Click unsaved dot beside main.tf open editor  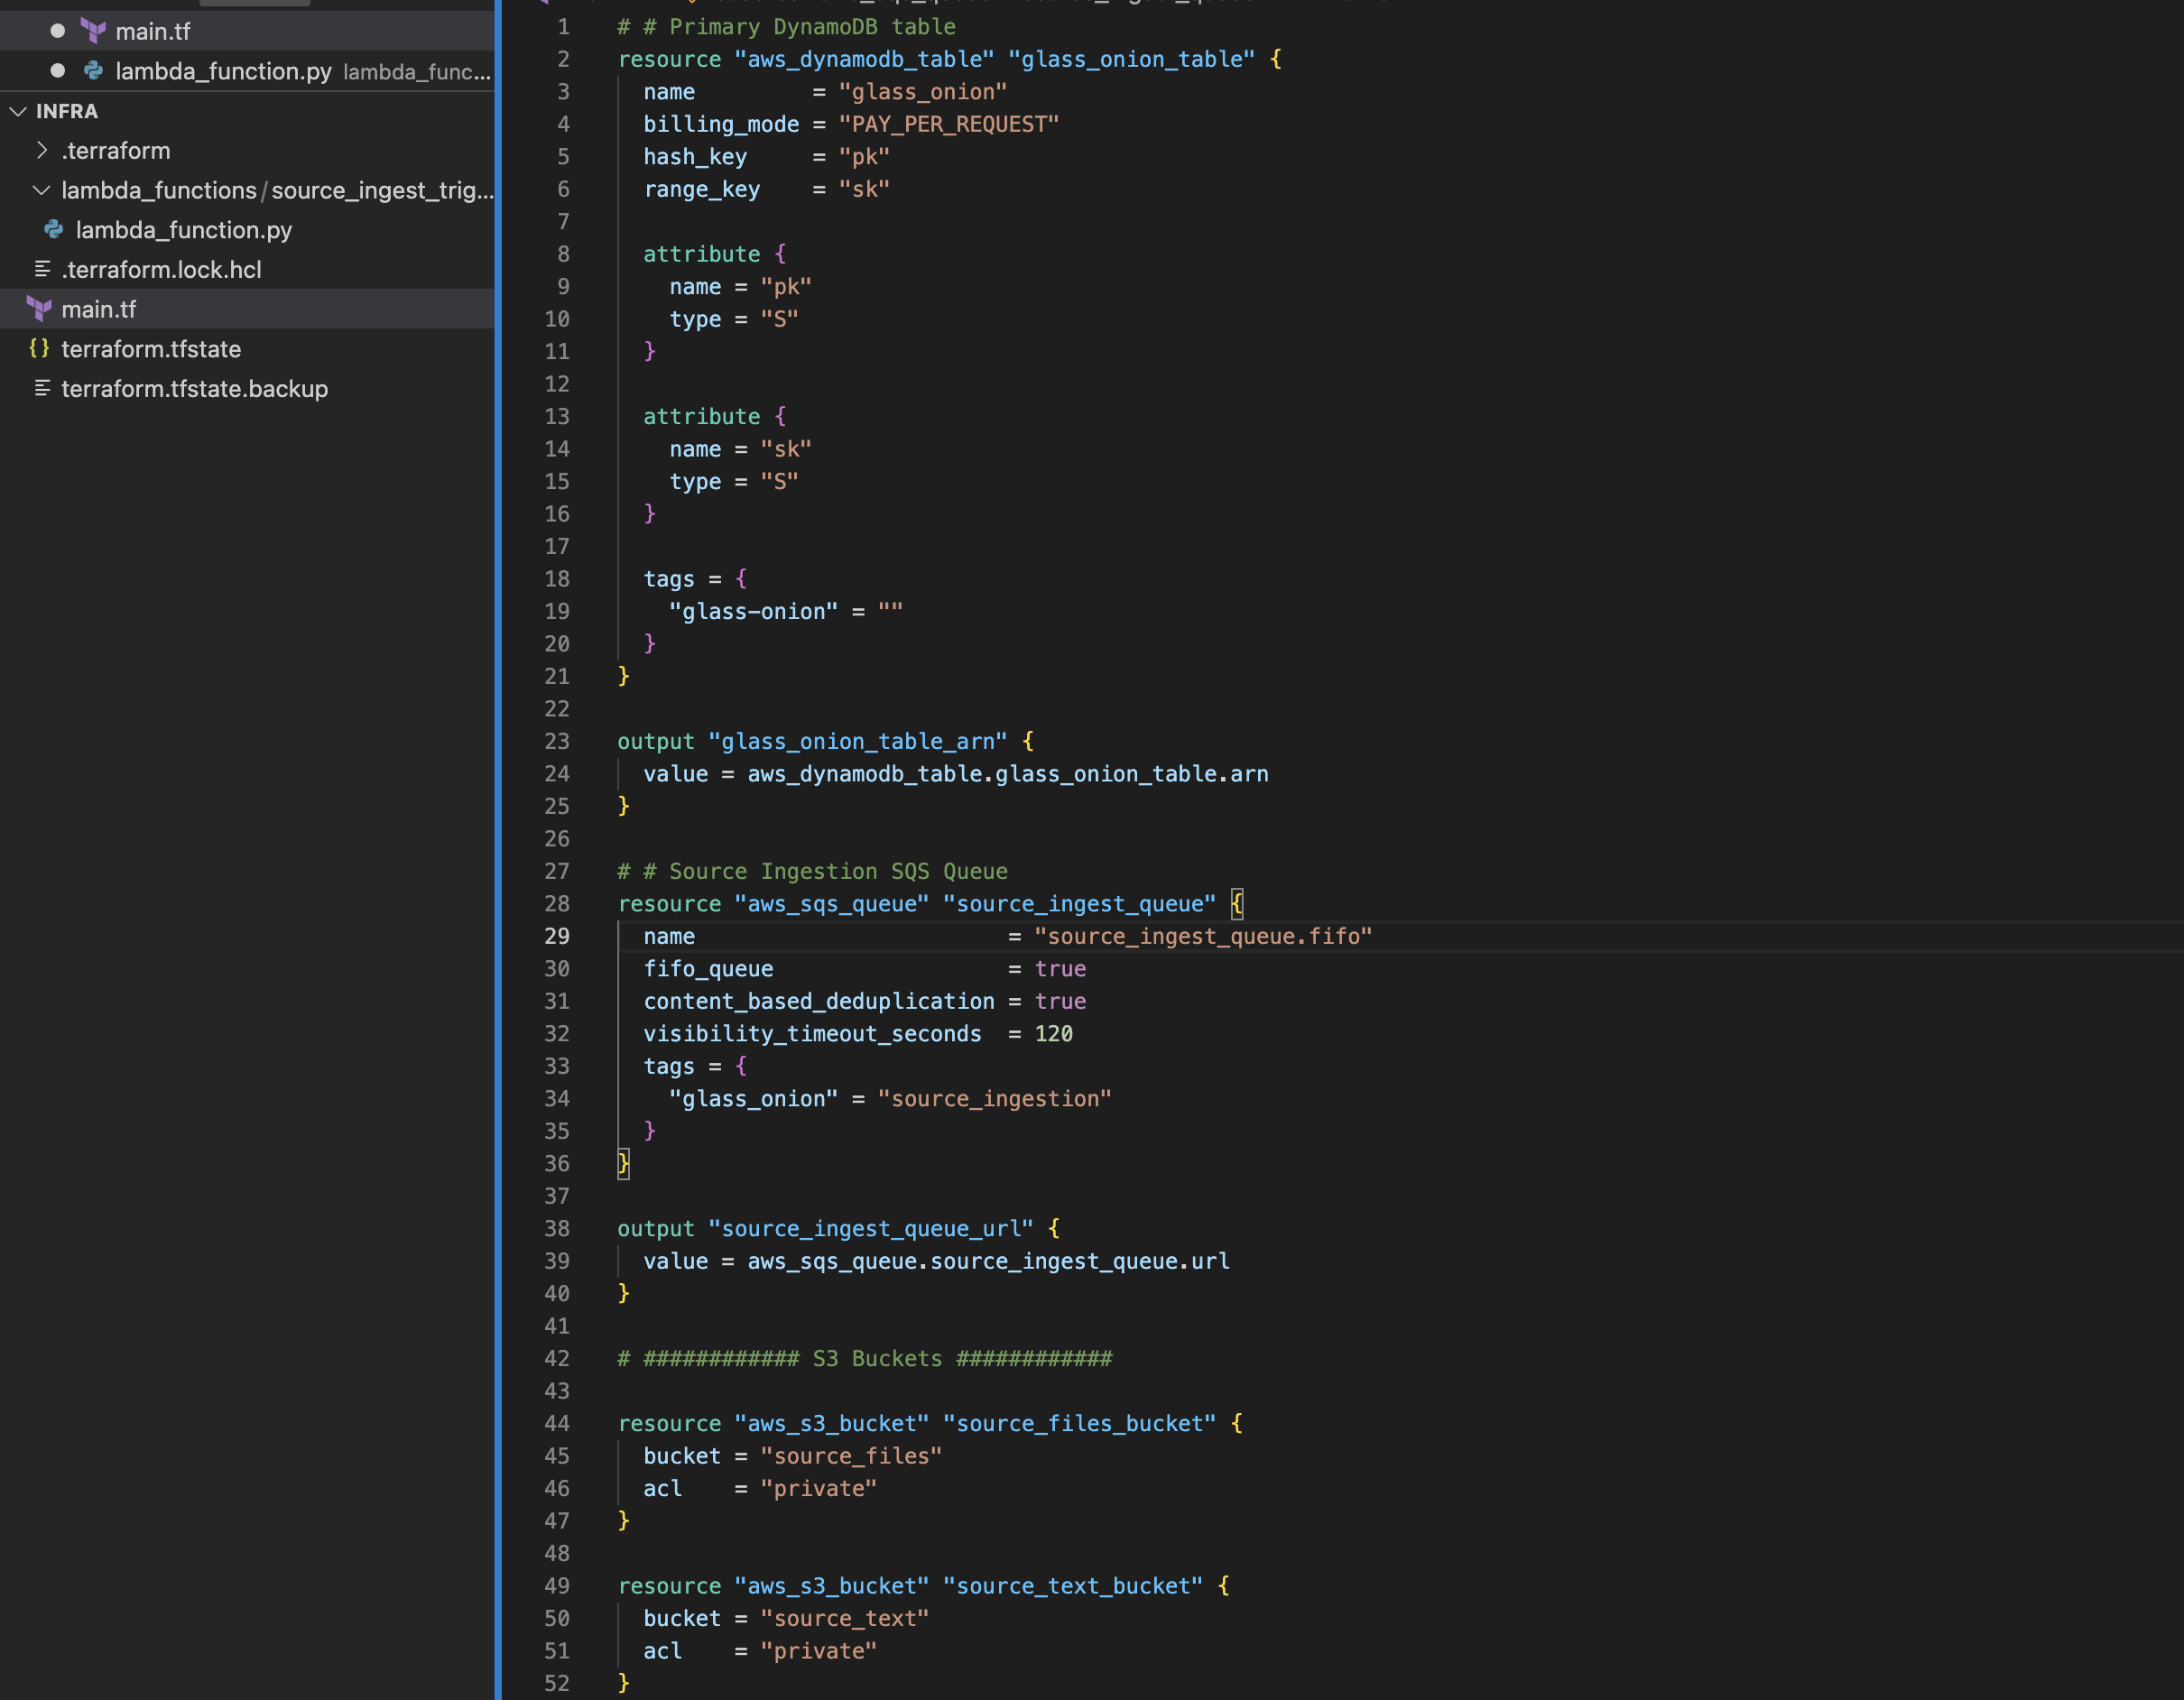(58, 31)
